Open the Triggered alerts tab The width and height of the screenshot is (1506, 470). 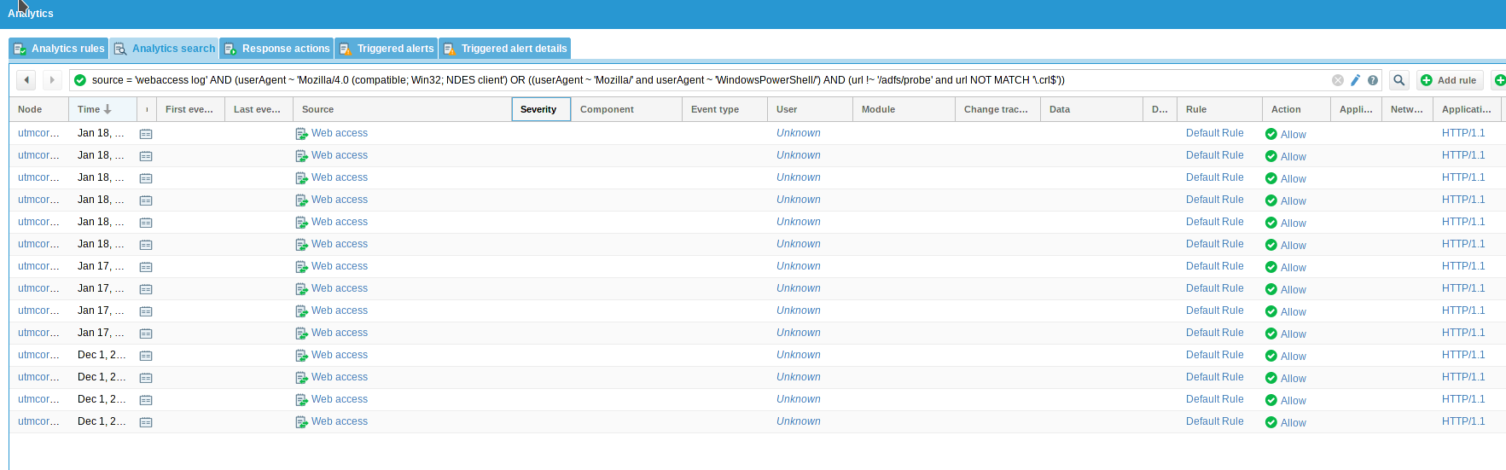pyautogui.click(x=387, y=49)
